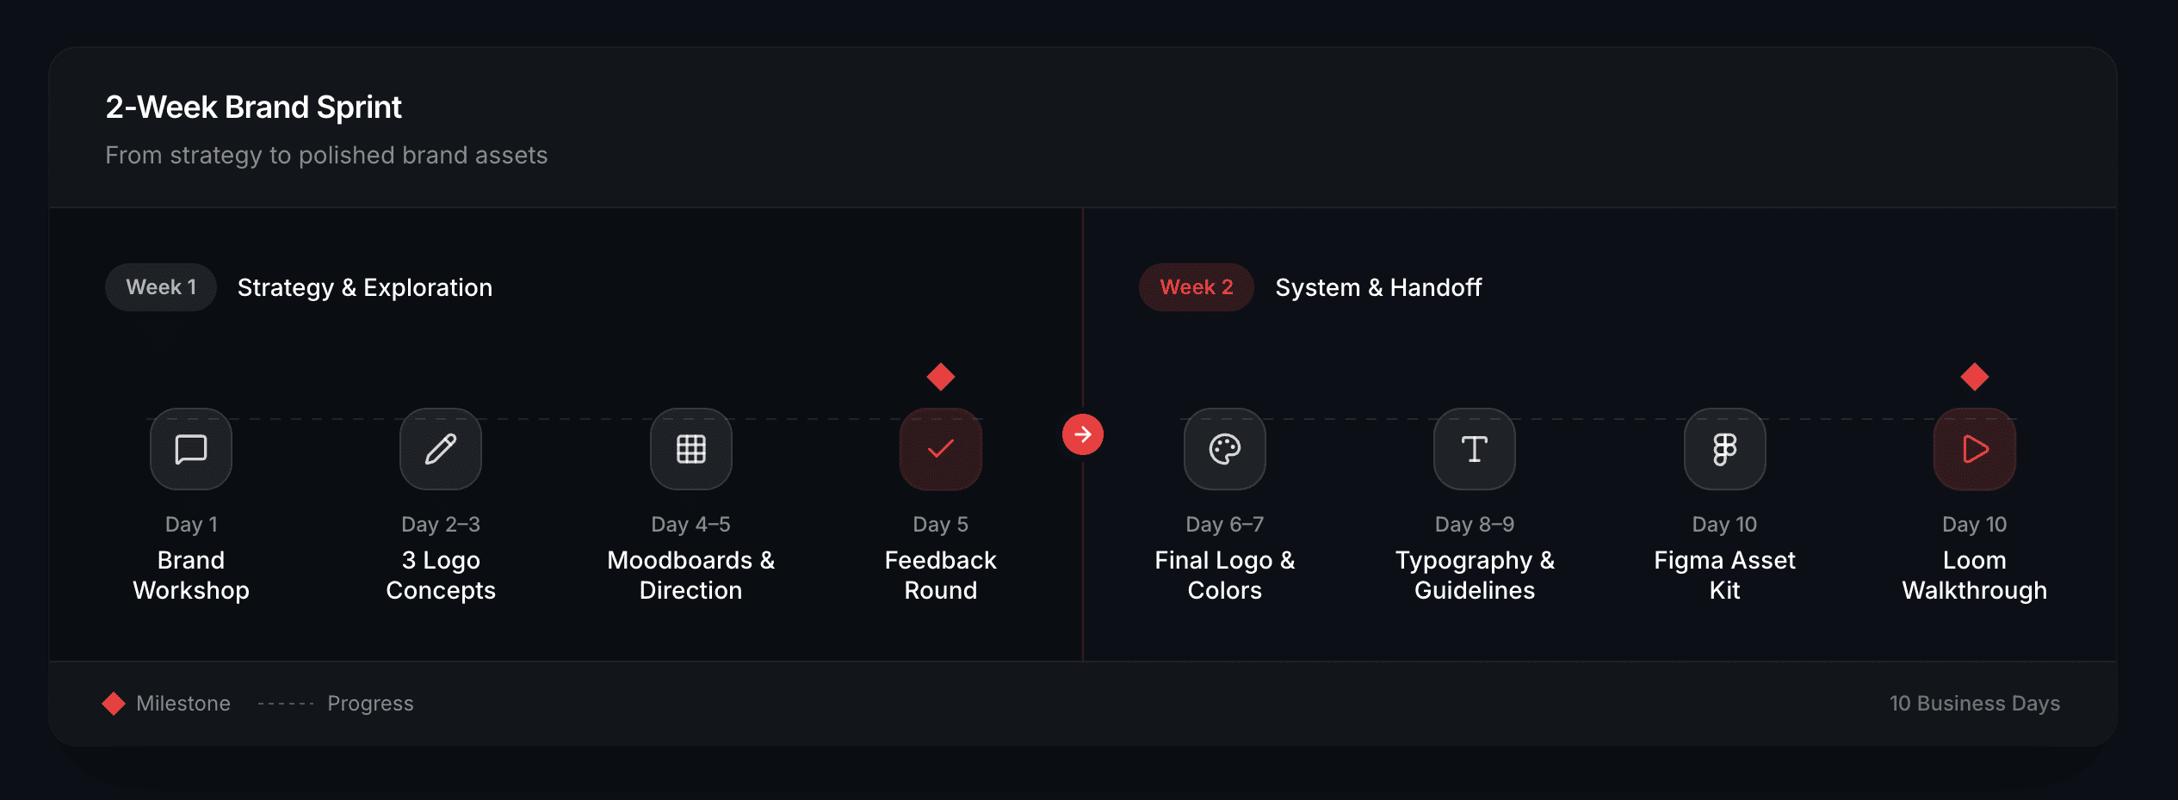The image size is (2178, 800).
Task: Select the pencil icon for Logo Concepts
Action: point(441,449)
